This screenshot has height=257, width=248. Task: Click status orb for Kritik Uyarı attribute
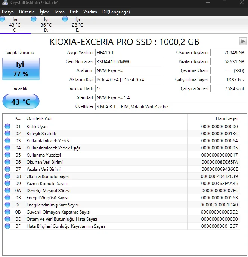pyautogui.click(x=7, y=127)
